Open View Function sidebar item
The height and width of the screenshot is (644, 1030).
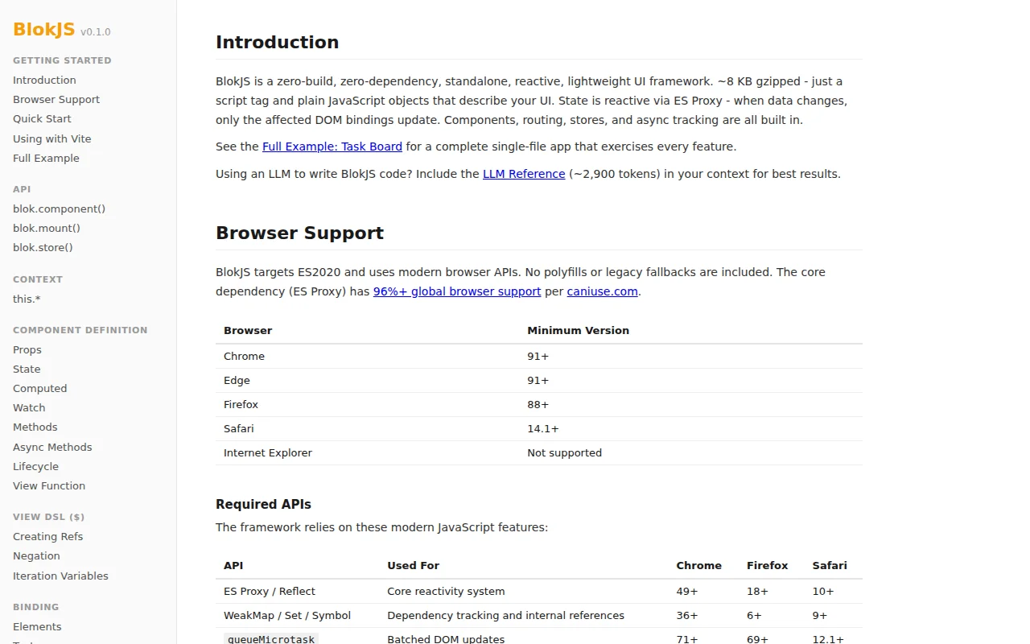49,485
